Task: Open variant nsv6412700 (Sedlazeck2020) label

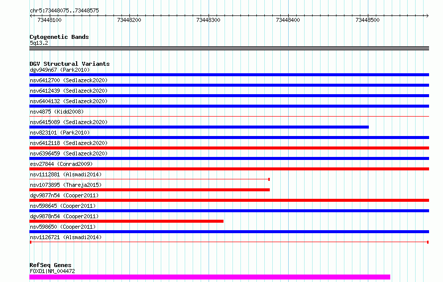Action: [69, 80]
